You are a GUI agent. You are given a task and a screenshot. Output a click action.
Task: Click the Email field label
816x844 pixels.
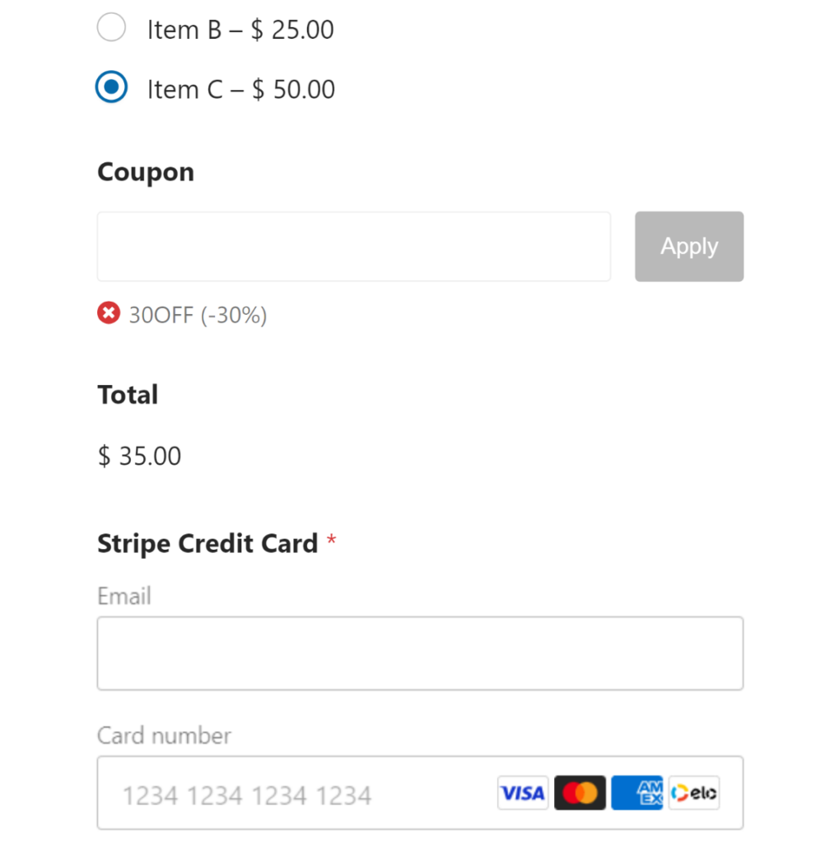[124, 595]
